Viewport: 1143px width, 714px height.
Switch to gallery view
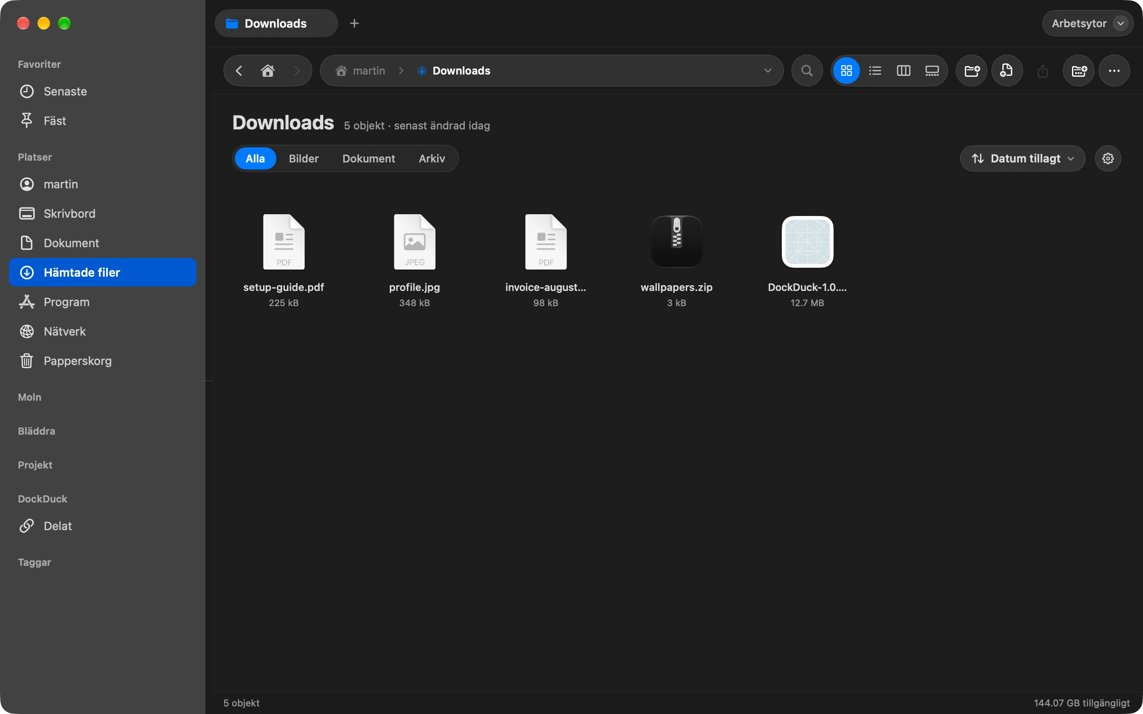931,71
